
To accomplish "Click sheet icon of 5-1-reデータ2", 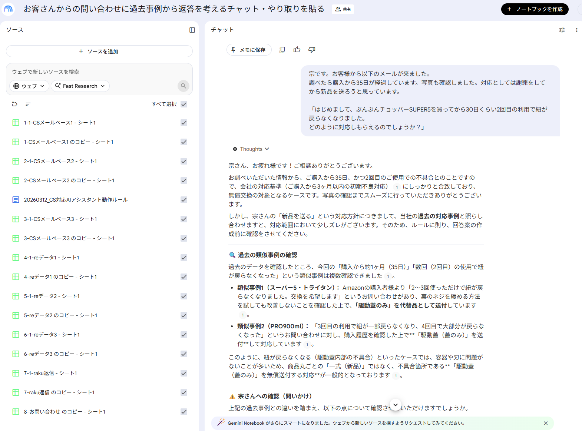I will point(16,296).
